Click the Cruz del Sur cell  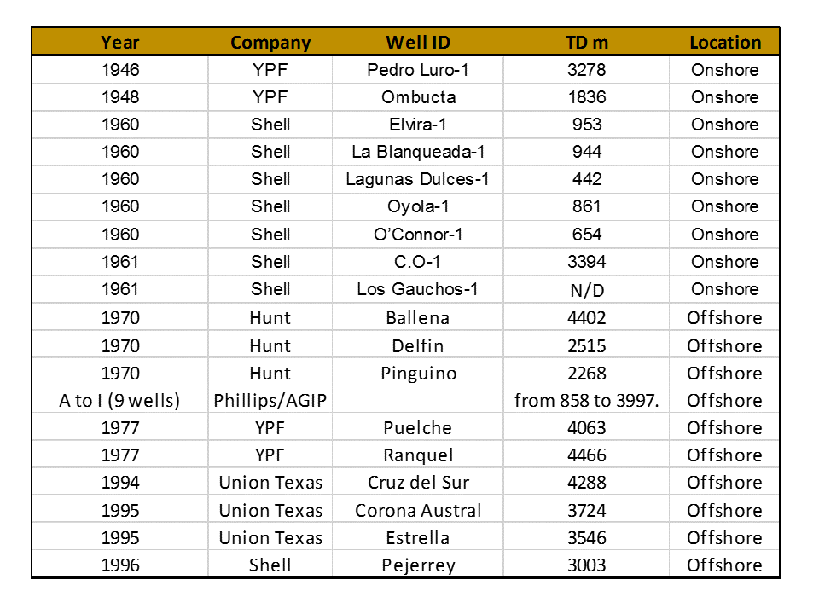[x=418, y=483]
